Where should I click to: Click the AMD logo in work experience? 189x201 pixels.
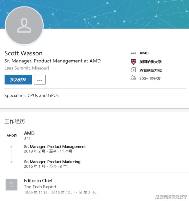(12, 135)
